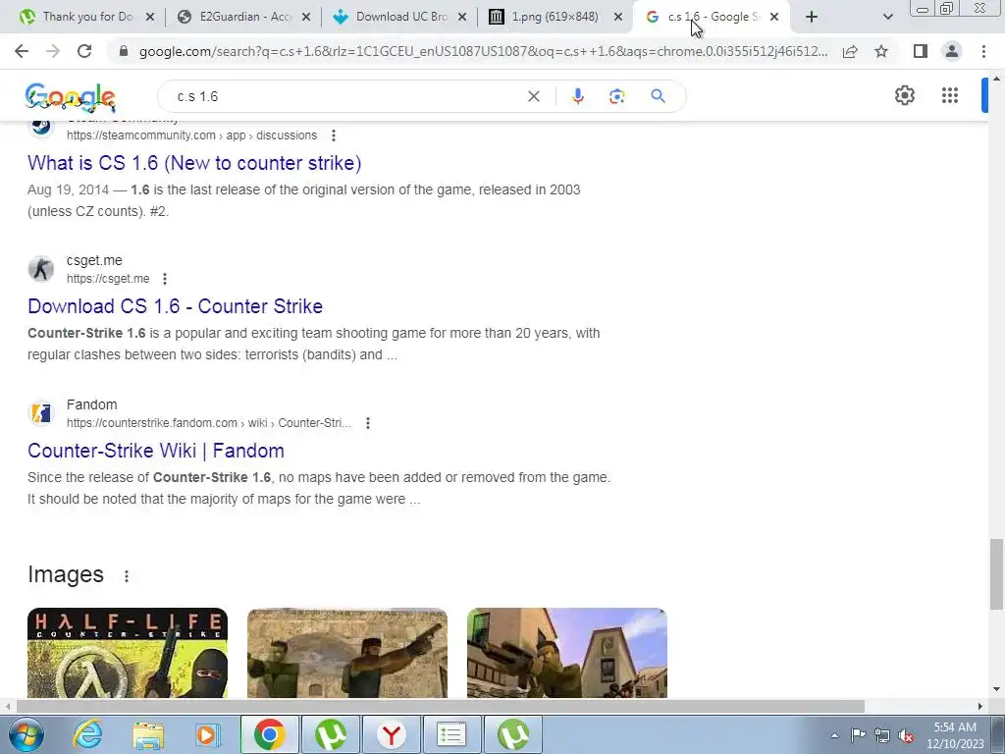Submit search with the magnifier icon
1005x754 pixels.
pyautogui.click(x=658, y=96)
